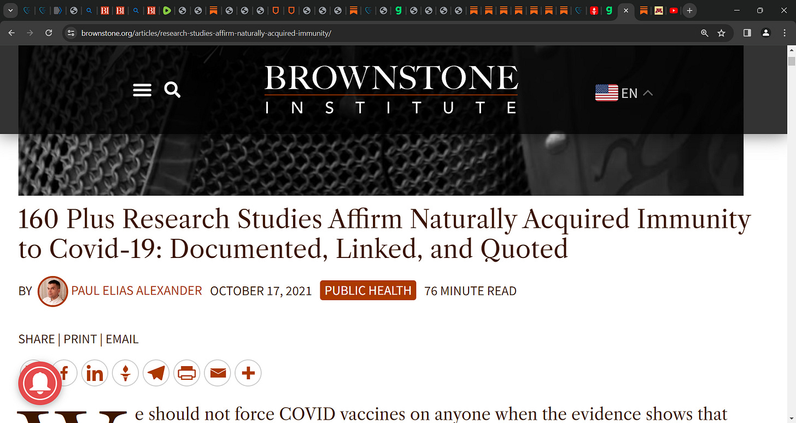Open author Paul Elias Alexander's page
Viewport: 796px width, 423px height.
pos(137,291)
